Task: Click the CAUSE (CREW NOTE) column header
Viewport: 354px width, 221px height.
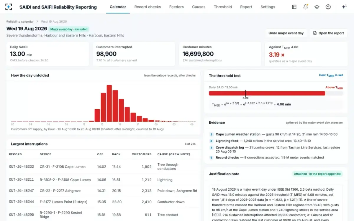Action: (174, 154)
